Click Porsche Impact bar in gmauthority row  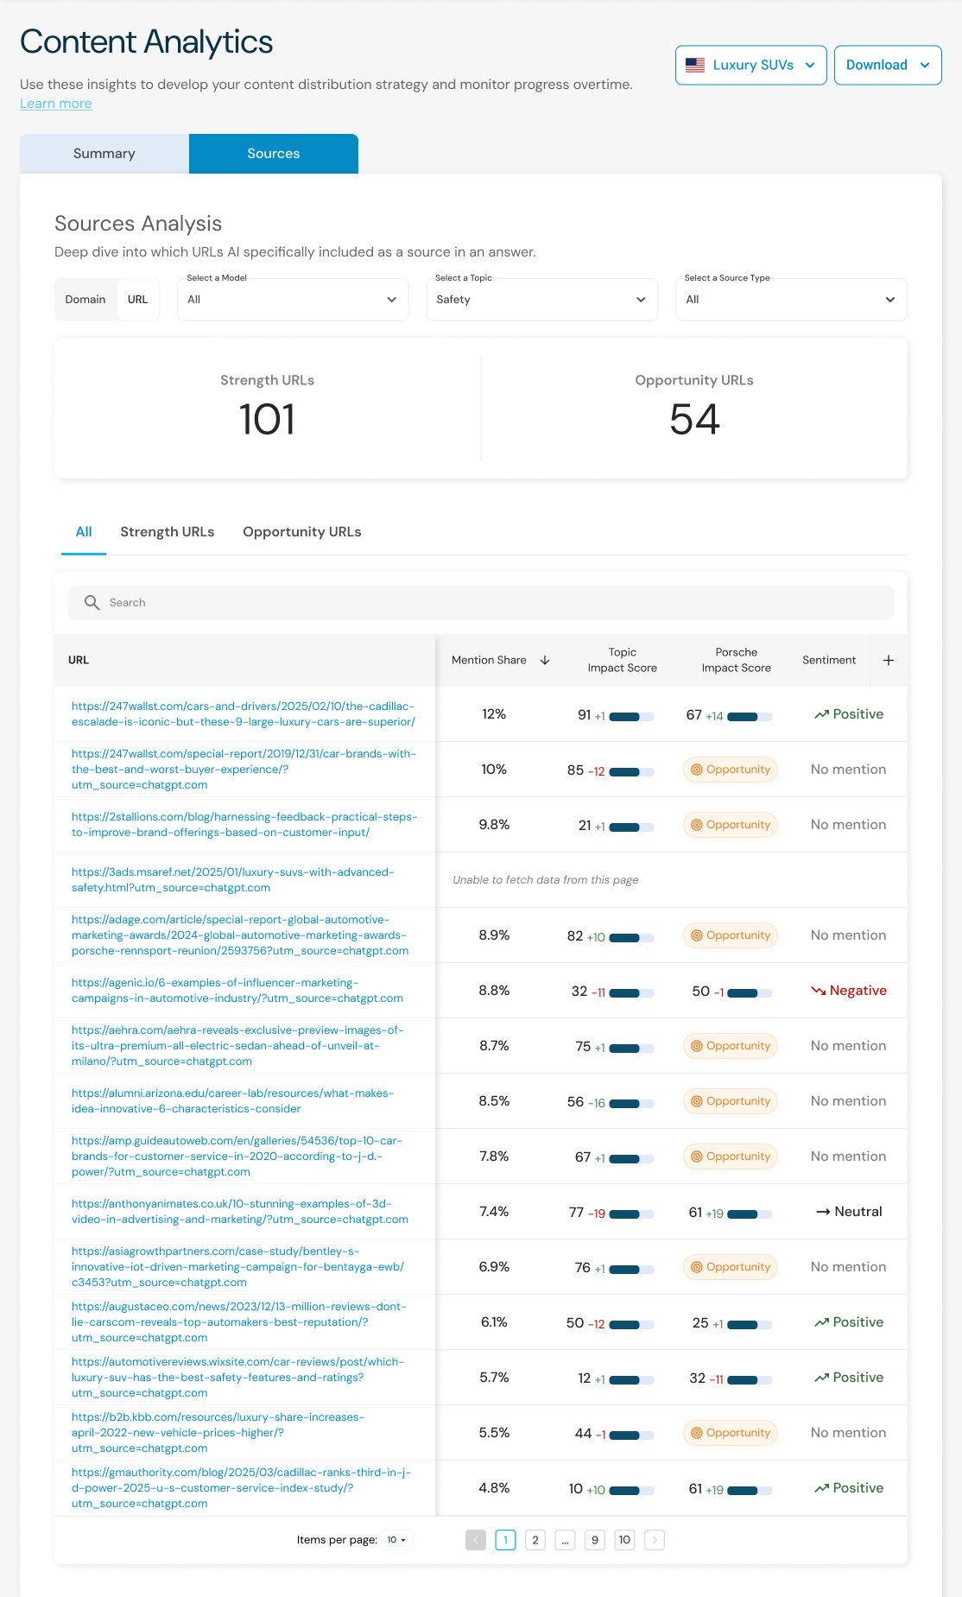(x=750, y=1491)
